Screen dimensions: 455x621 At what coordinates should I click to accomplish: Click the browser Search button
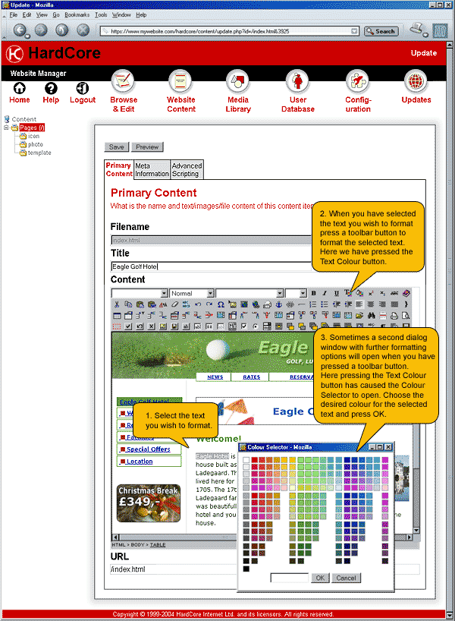[x=381, y=31]
